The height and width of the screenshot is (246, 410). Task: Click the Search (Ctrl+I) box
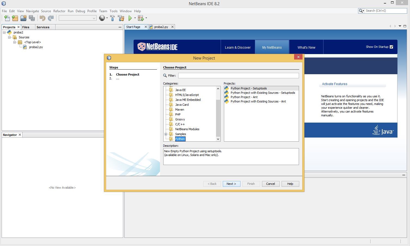click(x=386, y=11)
